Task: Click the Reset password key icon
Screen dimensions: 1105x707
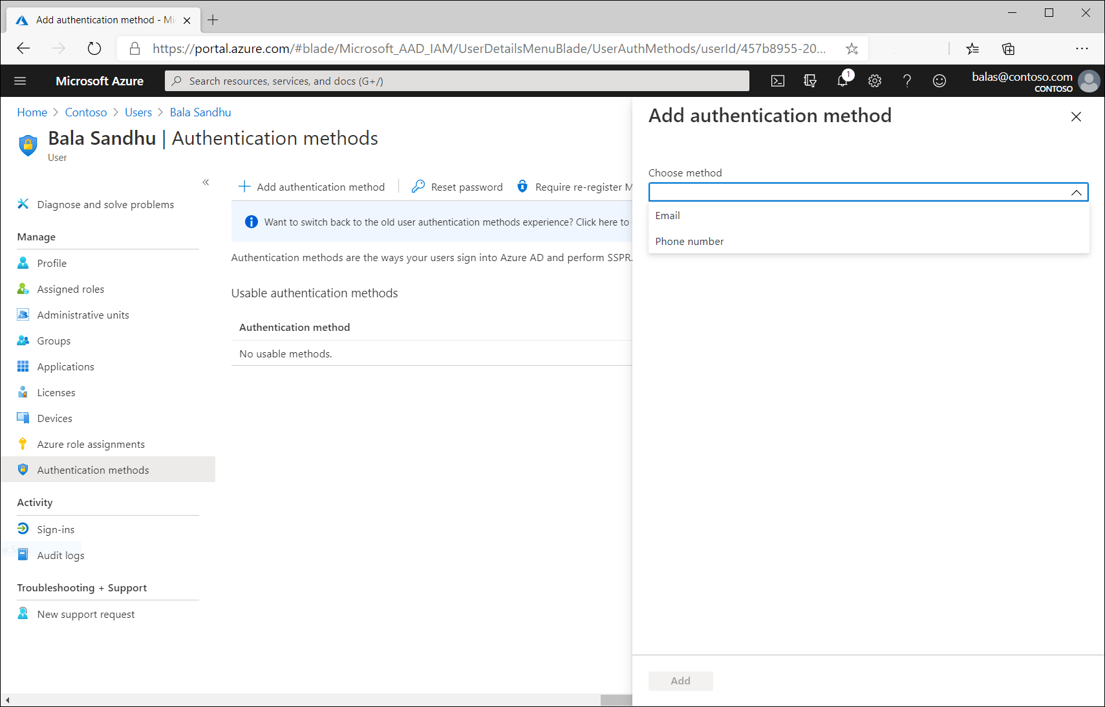Action: point(418,186)
